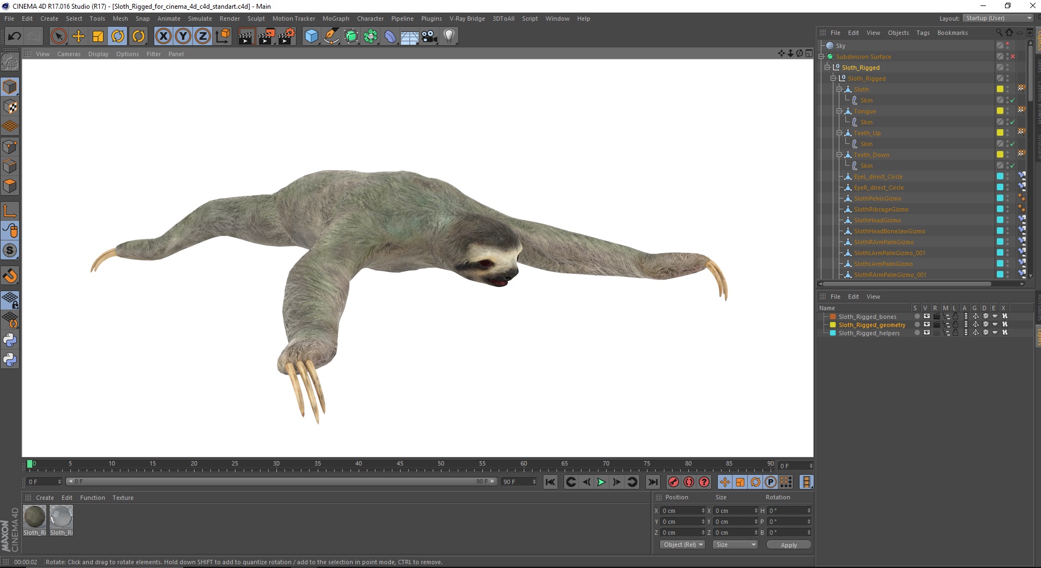Click cyan color swatch of Sloth_Rigged_helpers layer
This screenshot has width=1041, height=568.
833,333
